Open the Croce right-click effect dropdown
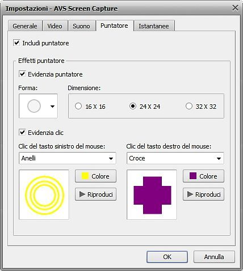The image size is (243, 271). 175,158
